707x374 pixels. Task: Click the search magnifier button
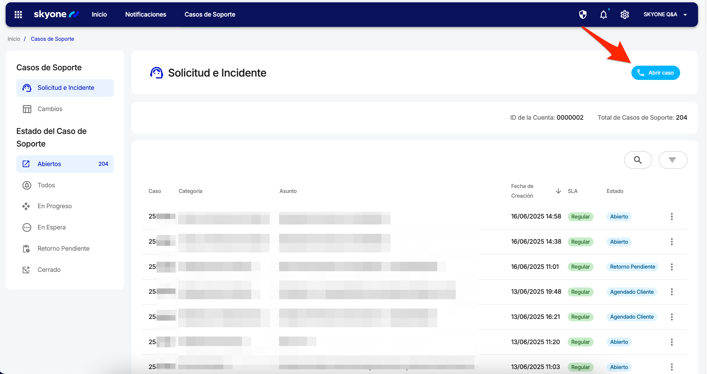point(638,160)
